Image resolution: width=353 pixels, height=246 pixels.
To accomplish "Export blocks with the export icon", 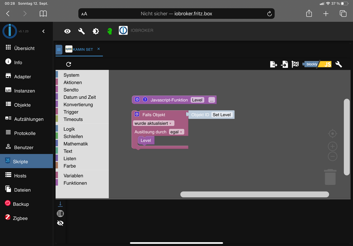I will pos(274,64).
